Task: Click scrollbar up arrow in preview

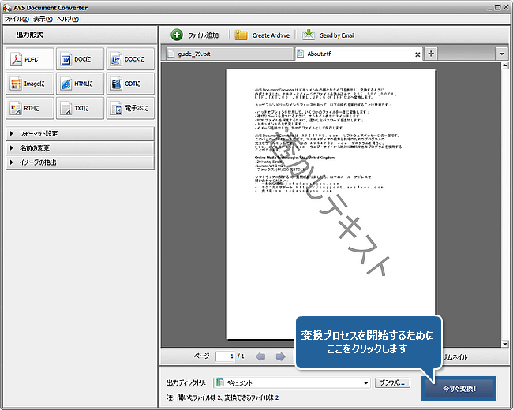Action: tap(504, 65)
